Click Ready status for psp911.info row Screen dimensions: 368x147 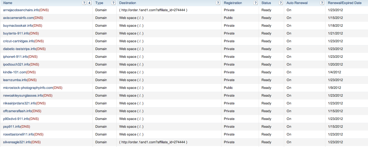pyautogui.click(x=266, y=126)
